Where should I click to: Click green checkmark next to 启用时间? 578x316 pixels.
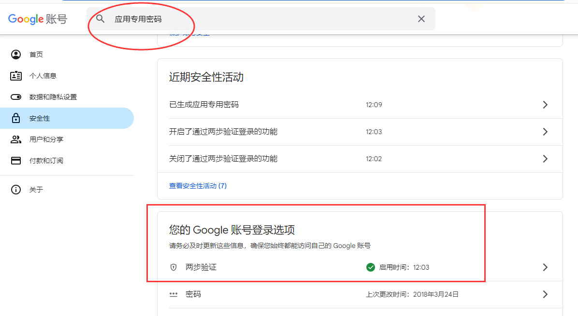(371, 267)
